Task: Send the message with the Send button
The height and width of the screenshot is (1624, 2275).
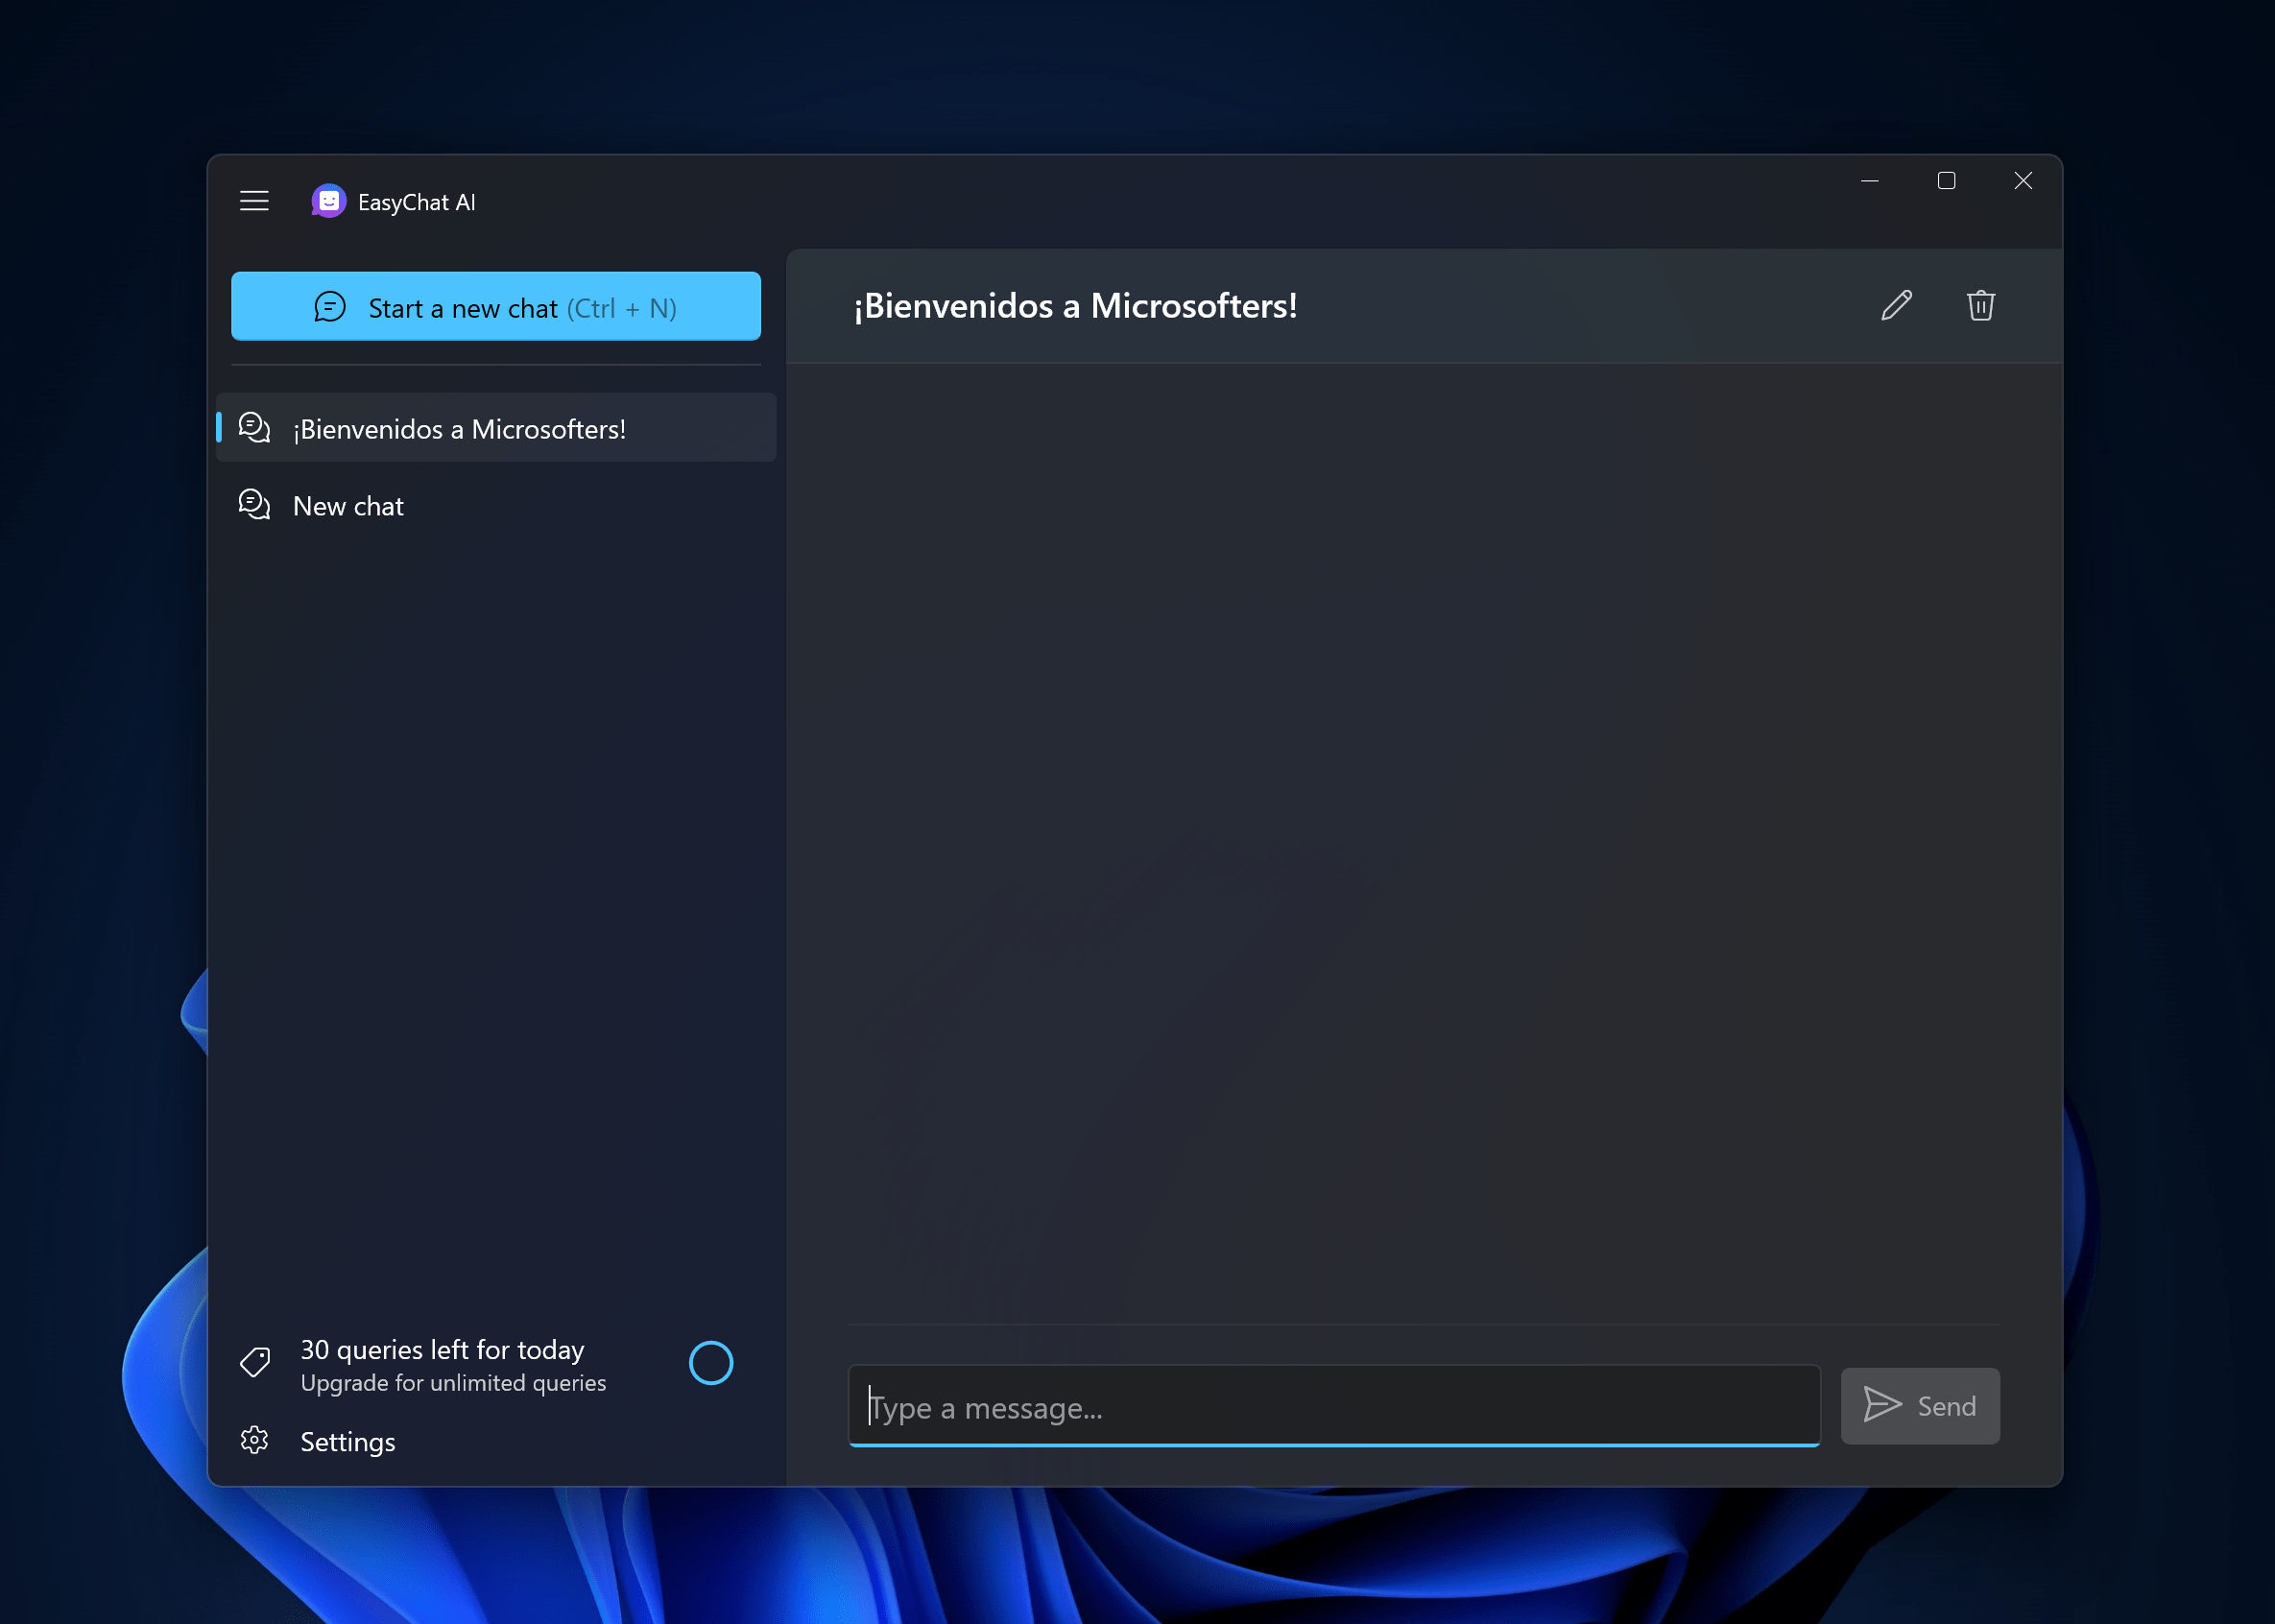Action: click(x=1920, y=1406)
